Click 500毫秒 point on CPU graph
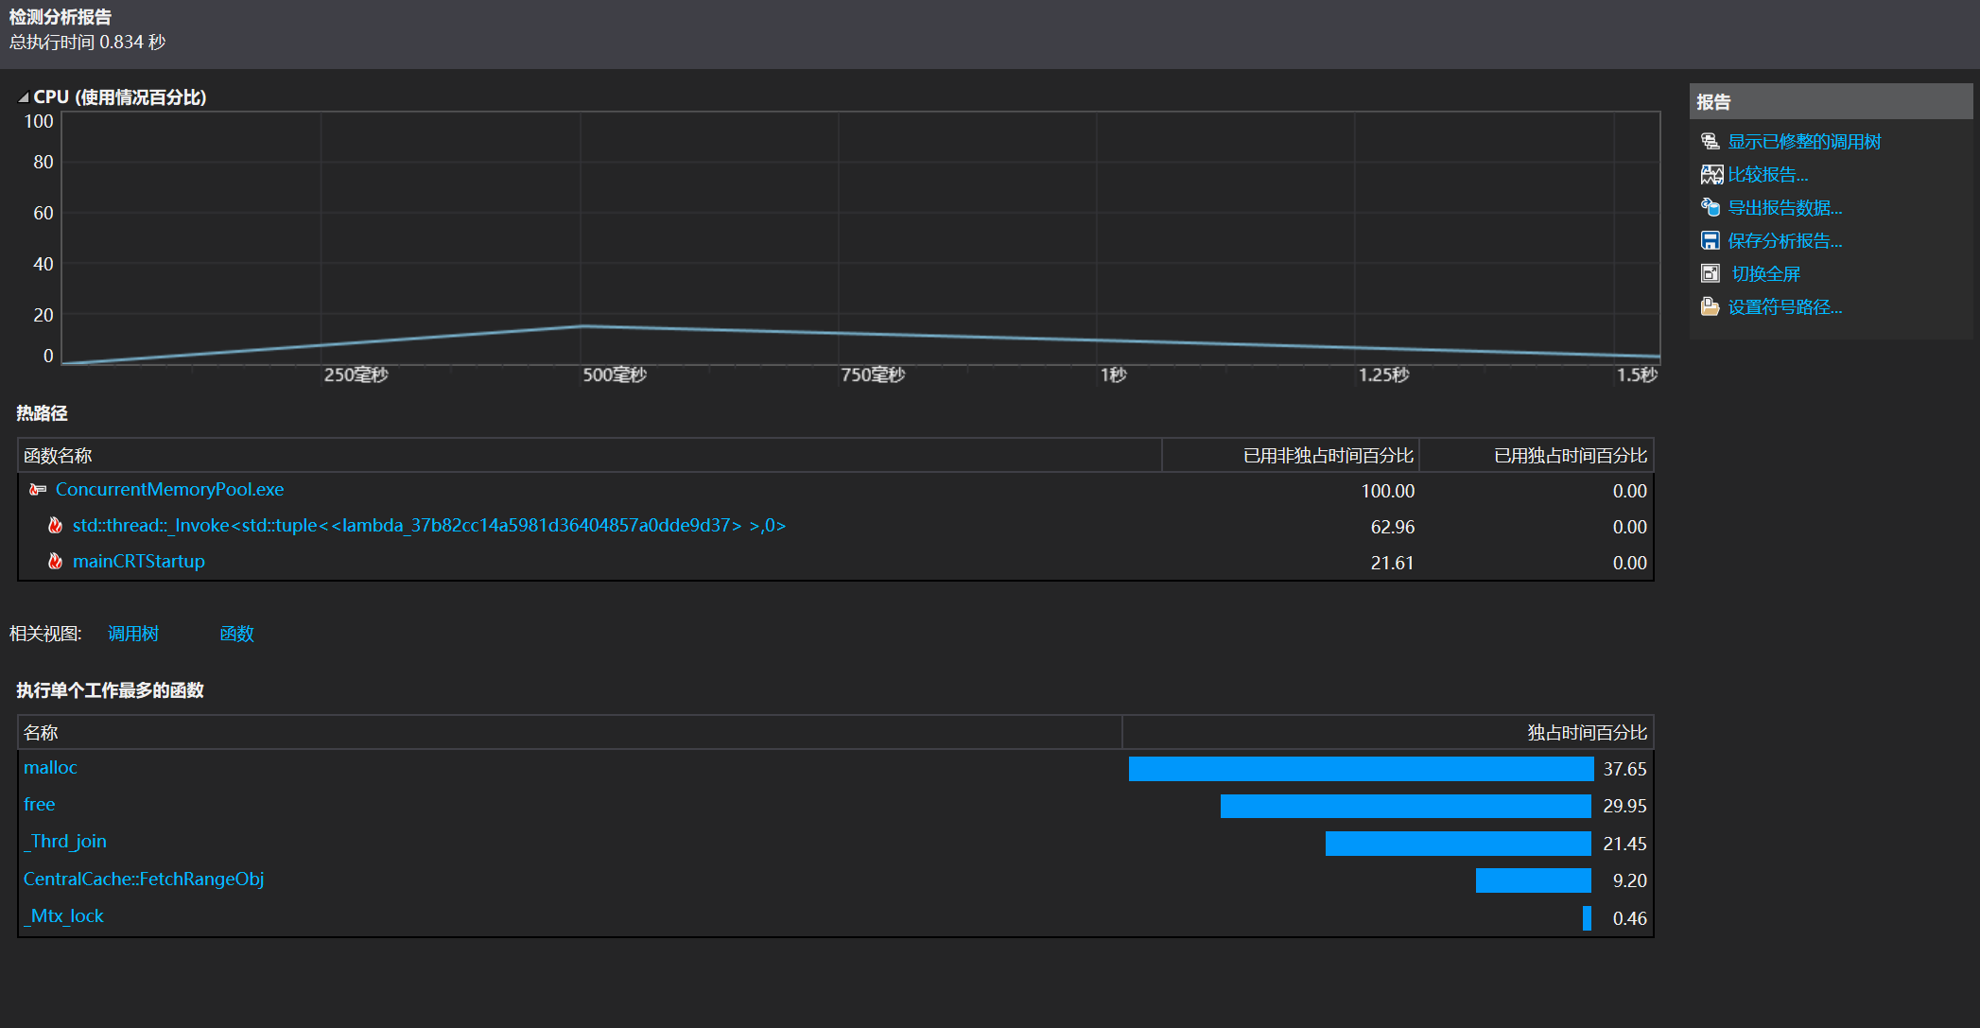Screen dimensions: 1980x1028 (x=582, y=326)
